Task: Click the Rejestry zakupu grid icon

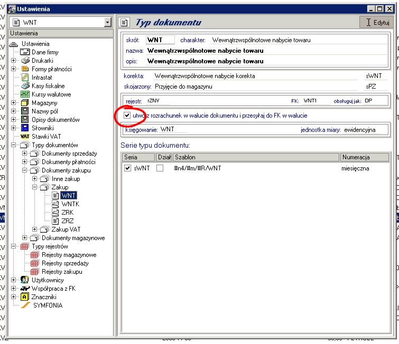Action: 35,272
